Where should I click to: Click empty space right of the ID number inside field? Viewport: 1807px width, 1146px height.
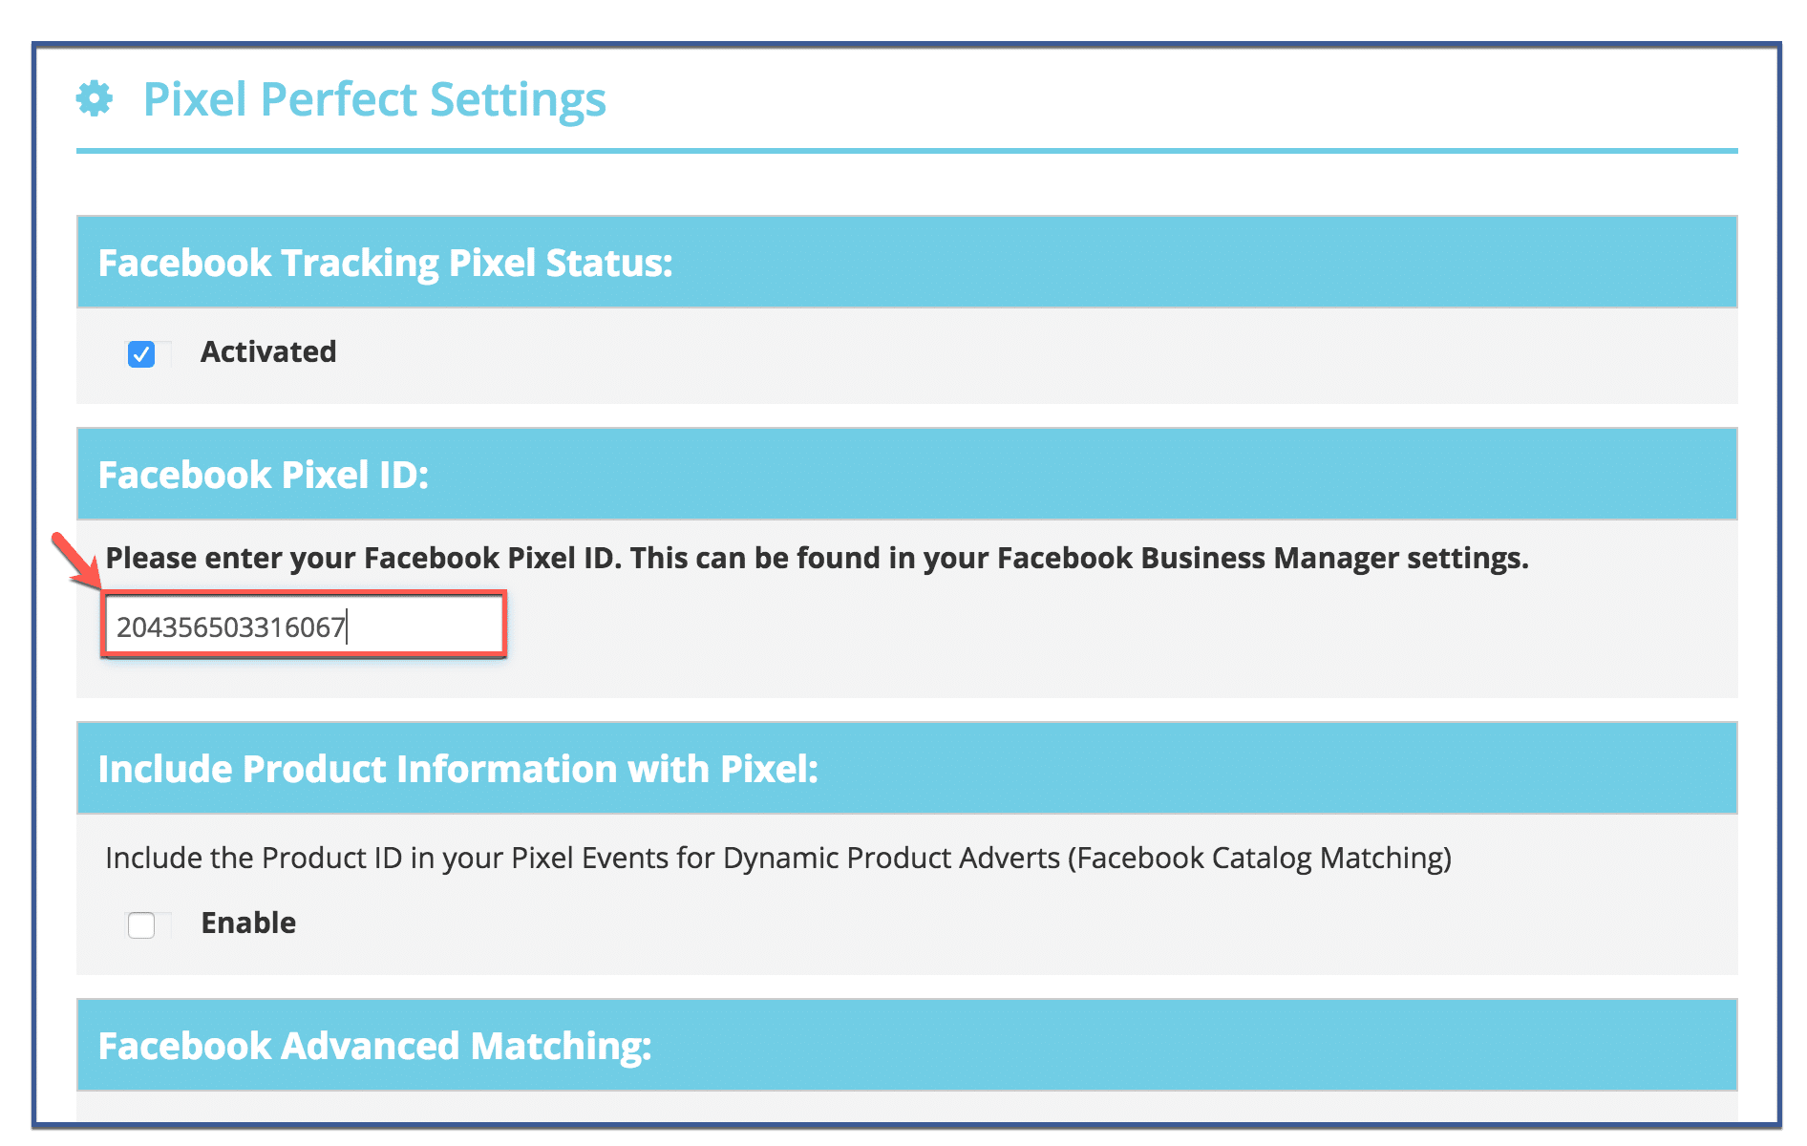tap(425, 626)
